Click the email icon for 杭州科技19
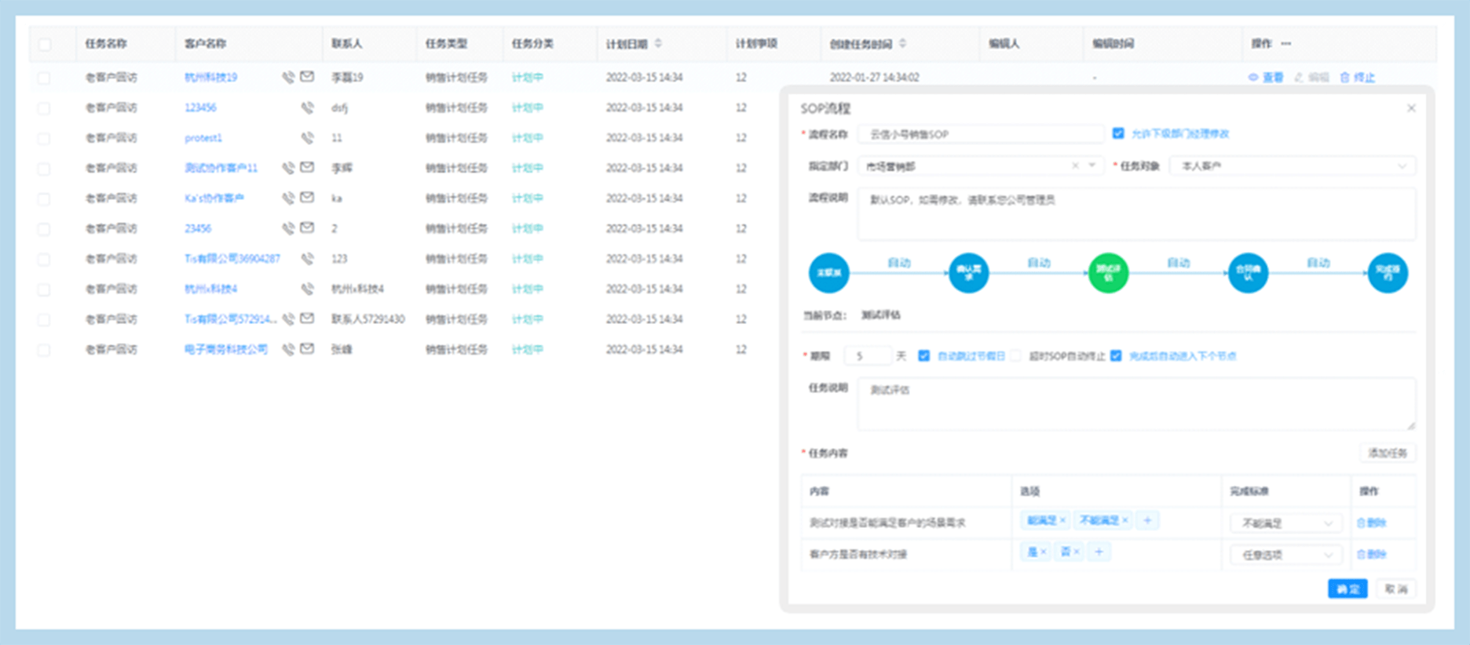The image size is (1470, 645). (307, 77)
